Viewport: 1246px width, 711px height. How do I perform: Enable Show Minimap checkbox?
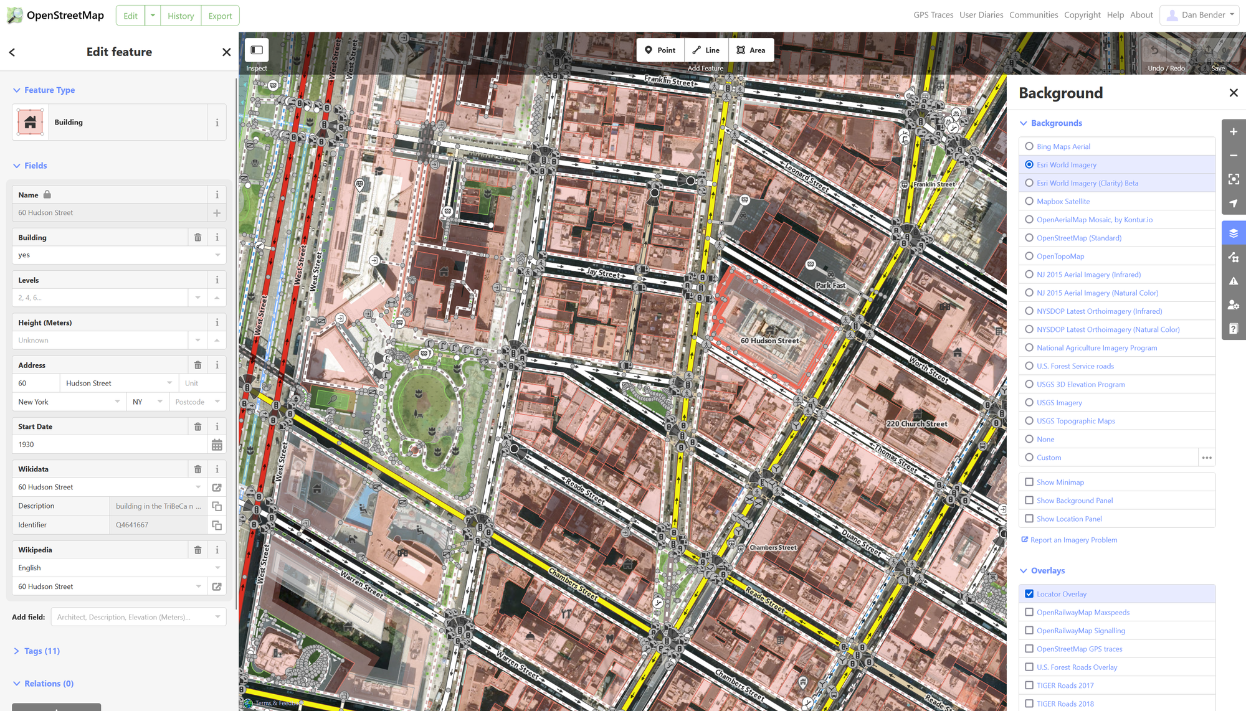(1029, 482)
